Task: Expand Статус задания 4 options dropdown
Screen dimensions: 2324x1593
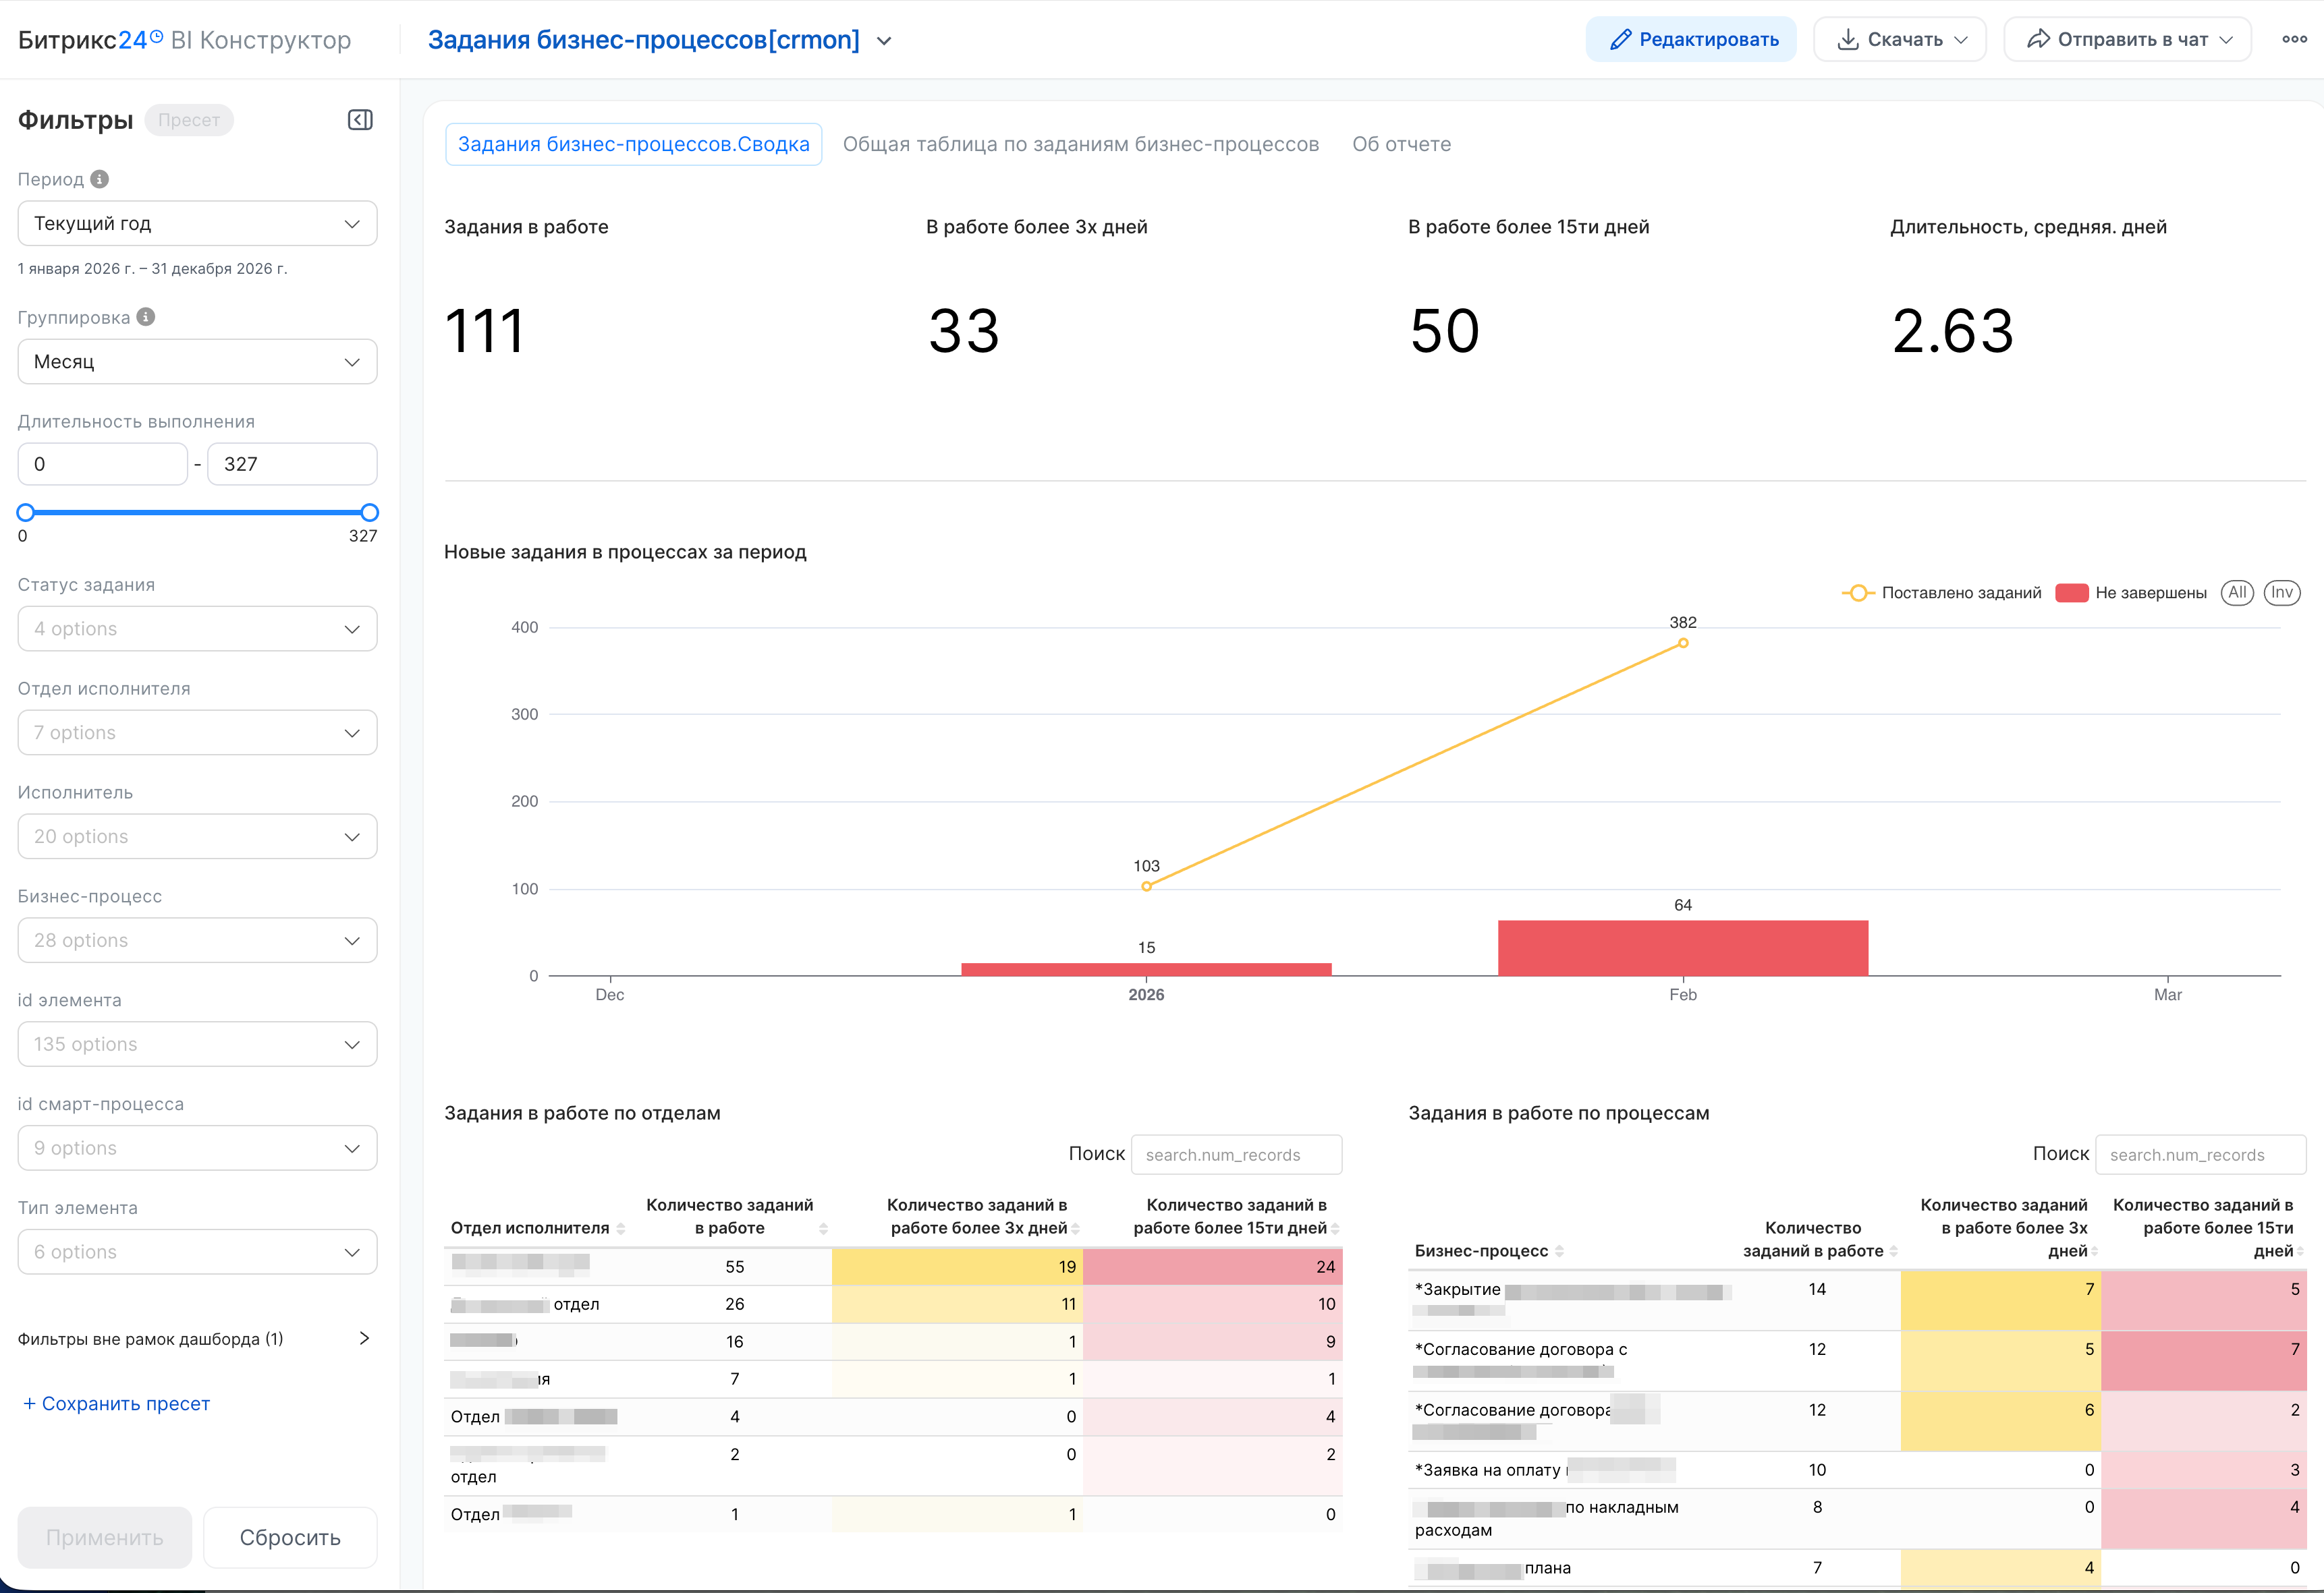Action: click(x=197, y=629)
